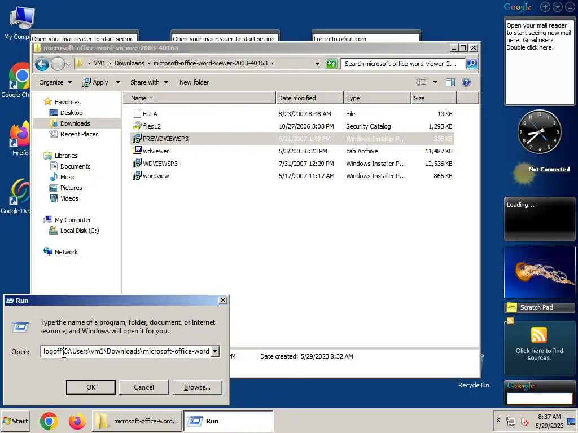Open the dropdown arrow next to Apply
Image resolution: width=578 pixels, height=433 pixels.
118,82
